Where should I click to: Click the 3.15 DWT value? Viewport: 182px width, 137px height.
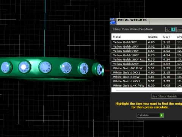click(x=166, y=73)
